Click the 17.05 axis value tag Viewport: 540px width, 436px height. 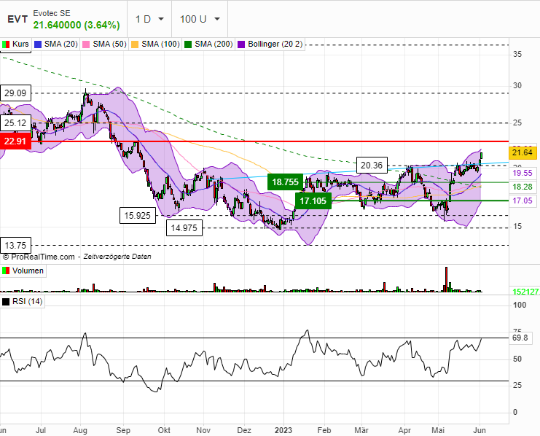click(523, 201)
